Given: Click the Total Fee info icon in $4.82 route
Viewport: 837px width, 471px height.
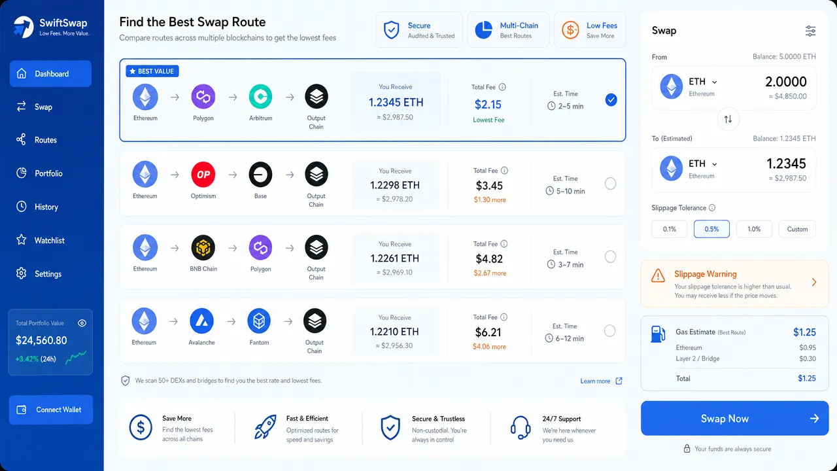Looking at the screenshot, I should tap(504, 244).
